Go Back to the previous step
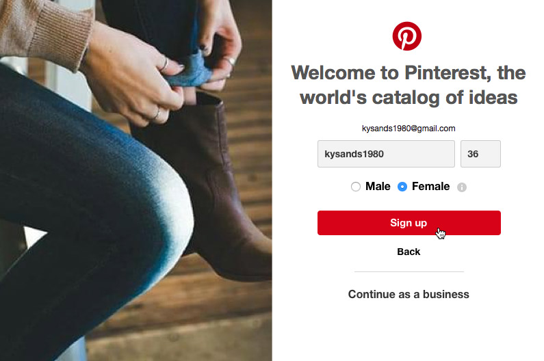Image resolution: width=544 pixels, height=361 pixels. 409,252
